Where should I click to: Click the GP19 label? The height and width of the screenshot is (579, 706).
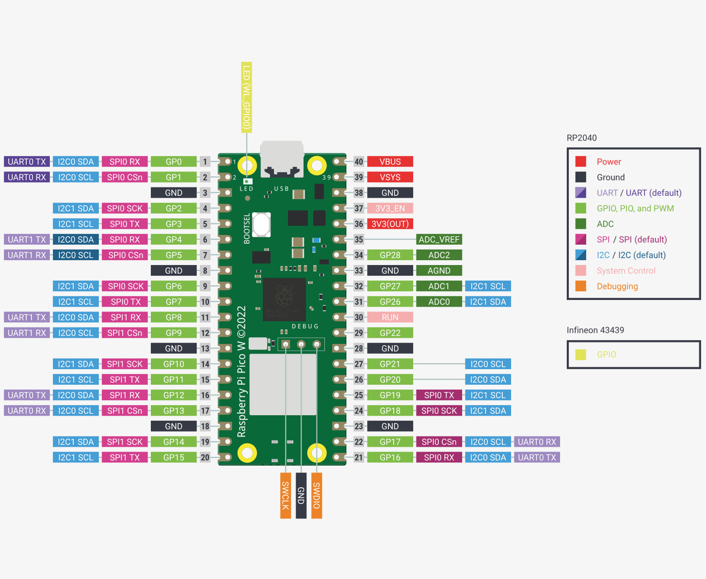coord(390,395)
